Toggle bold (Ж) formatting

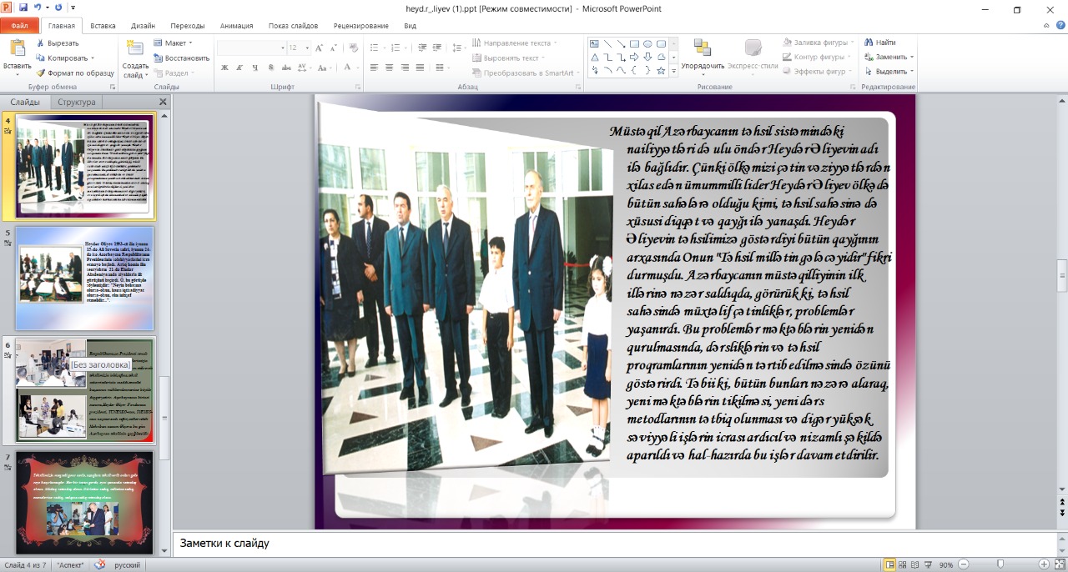224,68
